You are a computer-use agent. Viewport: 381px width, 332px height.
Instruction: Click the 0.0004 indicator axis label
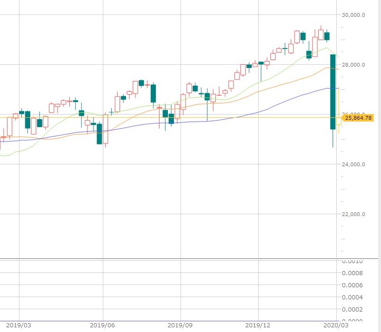point(352,297)
